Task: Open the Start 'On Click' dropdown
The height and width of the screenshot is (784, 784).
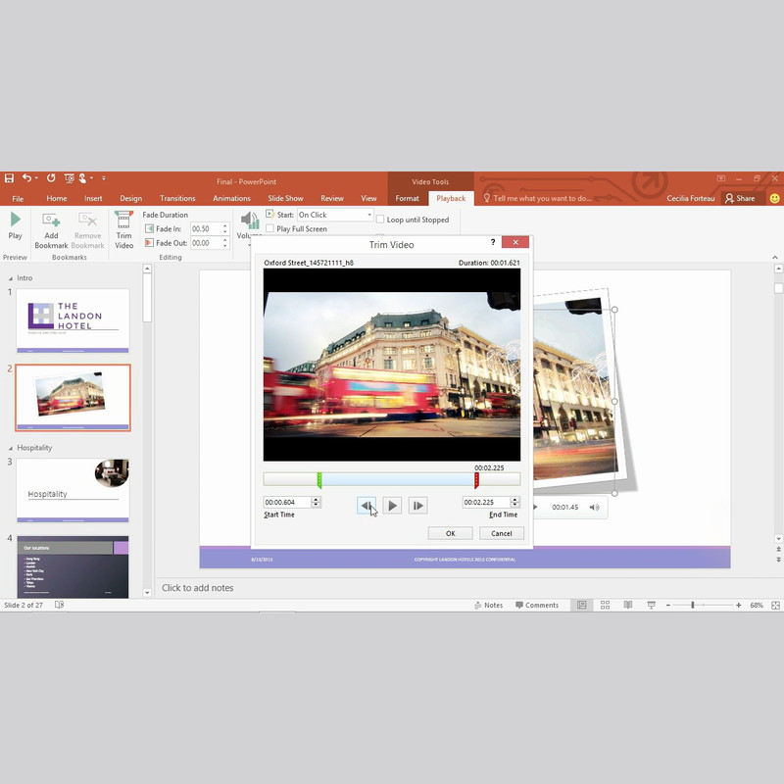Action: pyautogui.click(x=369, y=215)
